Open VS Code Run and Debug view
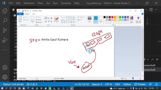The width and height of the screenshot is (161, 90). point(5,40)
